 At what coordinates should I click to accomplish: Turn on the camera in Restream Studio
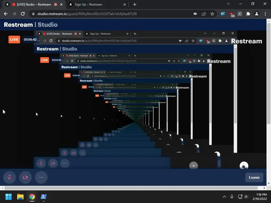pyautogui.click(x=25, y=177)
